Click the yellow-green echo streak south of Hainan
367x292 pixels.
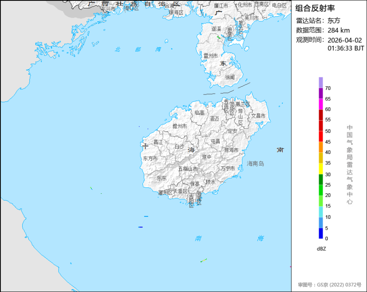[x=204, y=260]
